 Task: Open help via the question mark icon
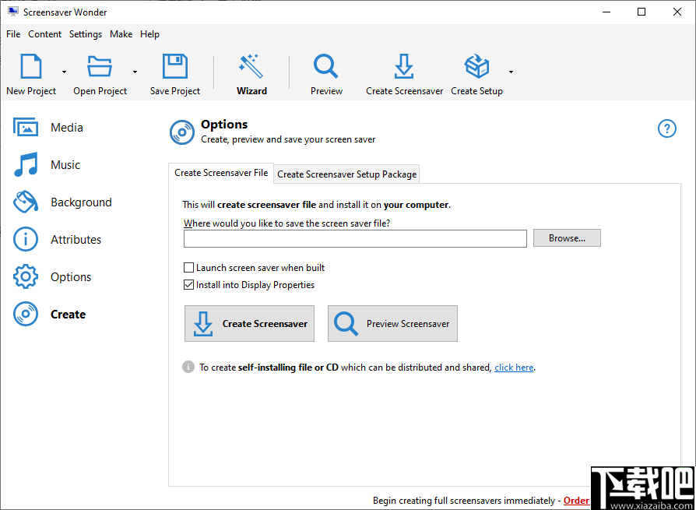point(667,129)
